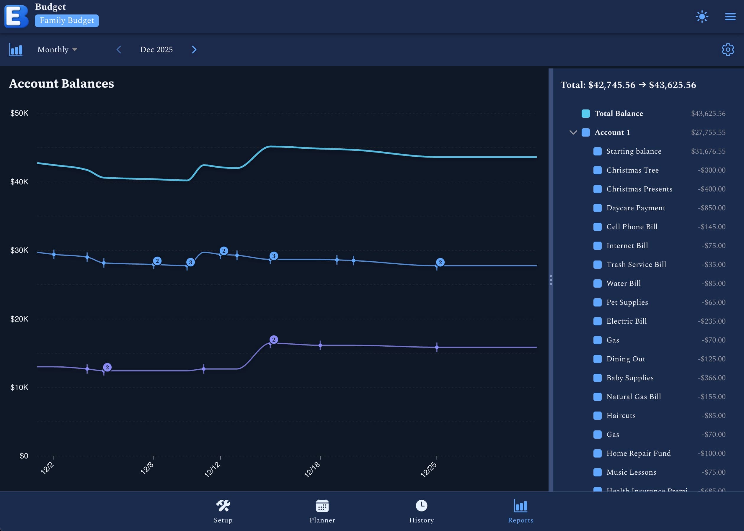
Task: Collapse the Account 1 group
Action: (573, 132)
